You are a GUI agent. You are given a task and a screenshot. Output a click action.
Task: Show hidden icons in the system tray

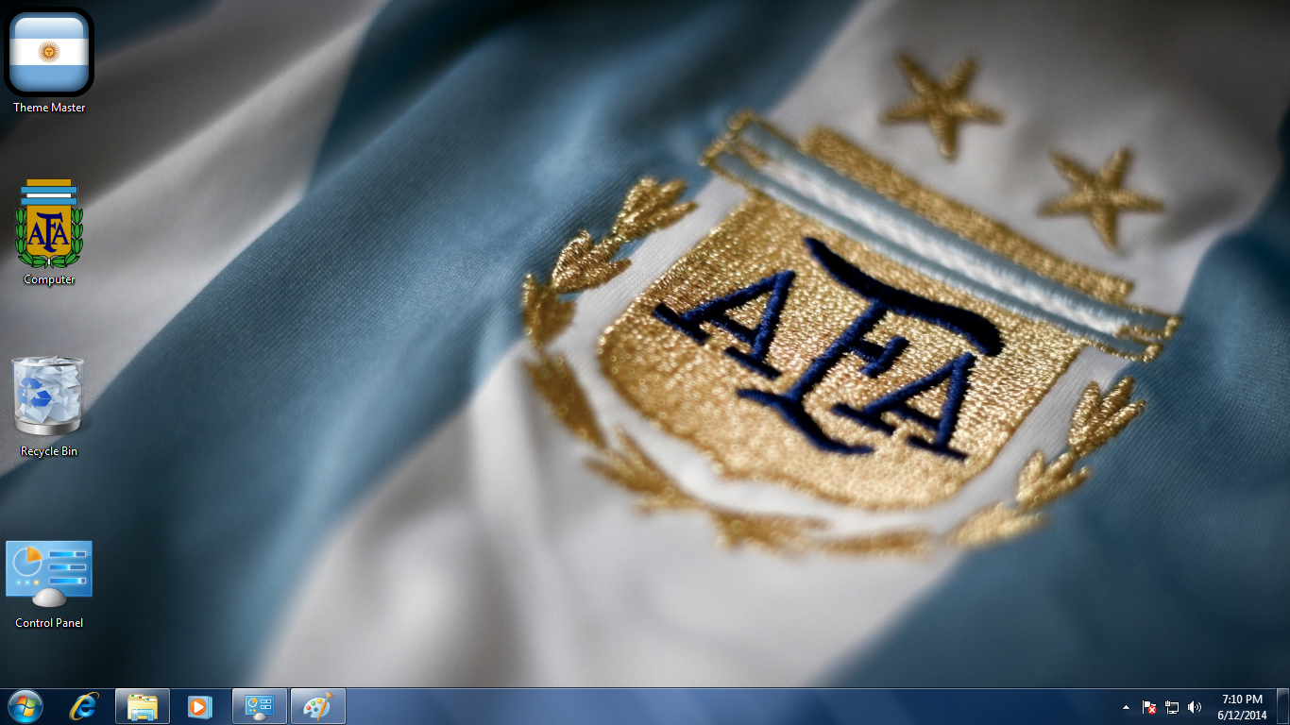1126,707
